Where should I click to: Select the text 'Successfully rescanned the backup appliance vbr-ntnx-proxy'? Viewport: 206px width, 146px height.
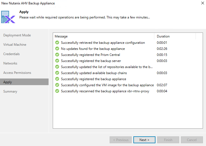[x=105, y=91]
